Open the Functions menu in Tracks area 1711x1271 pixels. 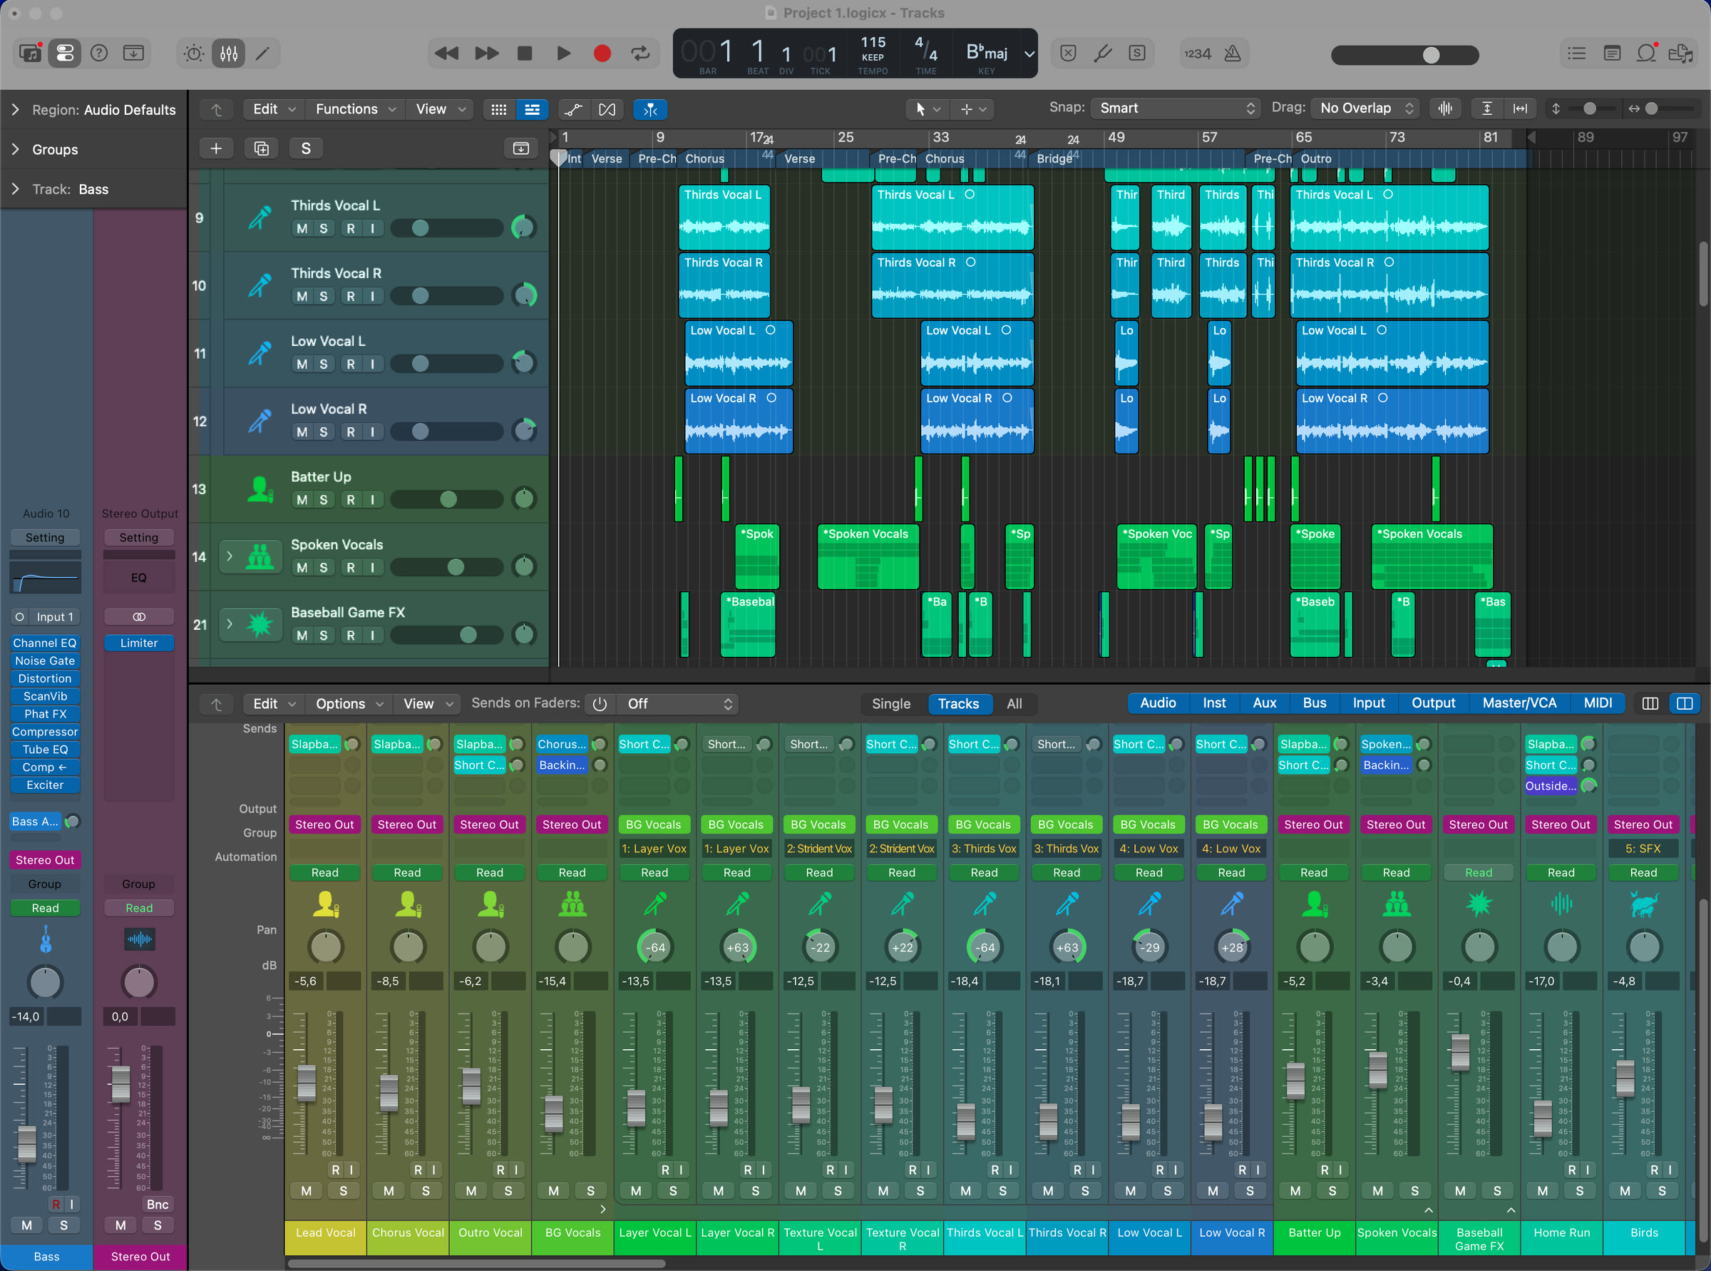pyautogui.click(x=355, y=109)
